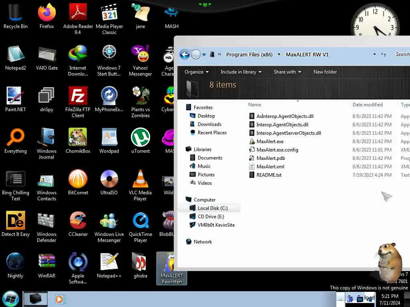The image size is (410, 307).
Task: Select Windows 7 Start Button changer icon
Action: click(x=109, y=61)
